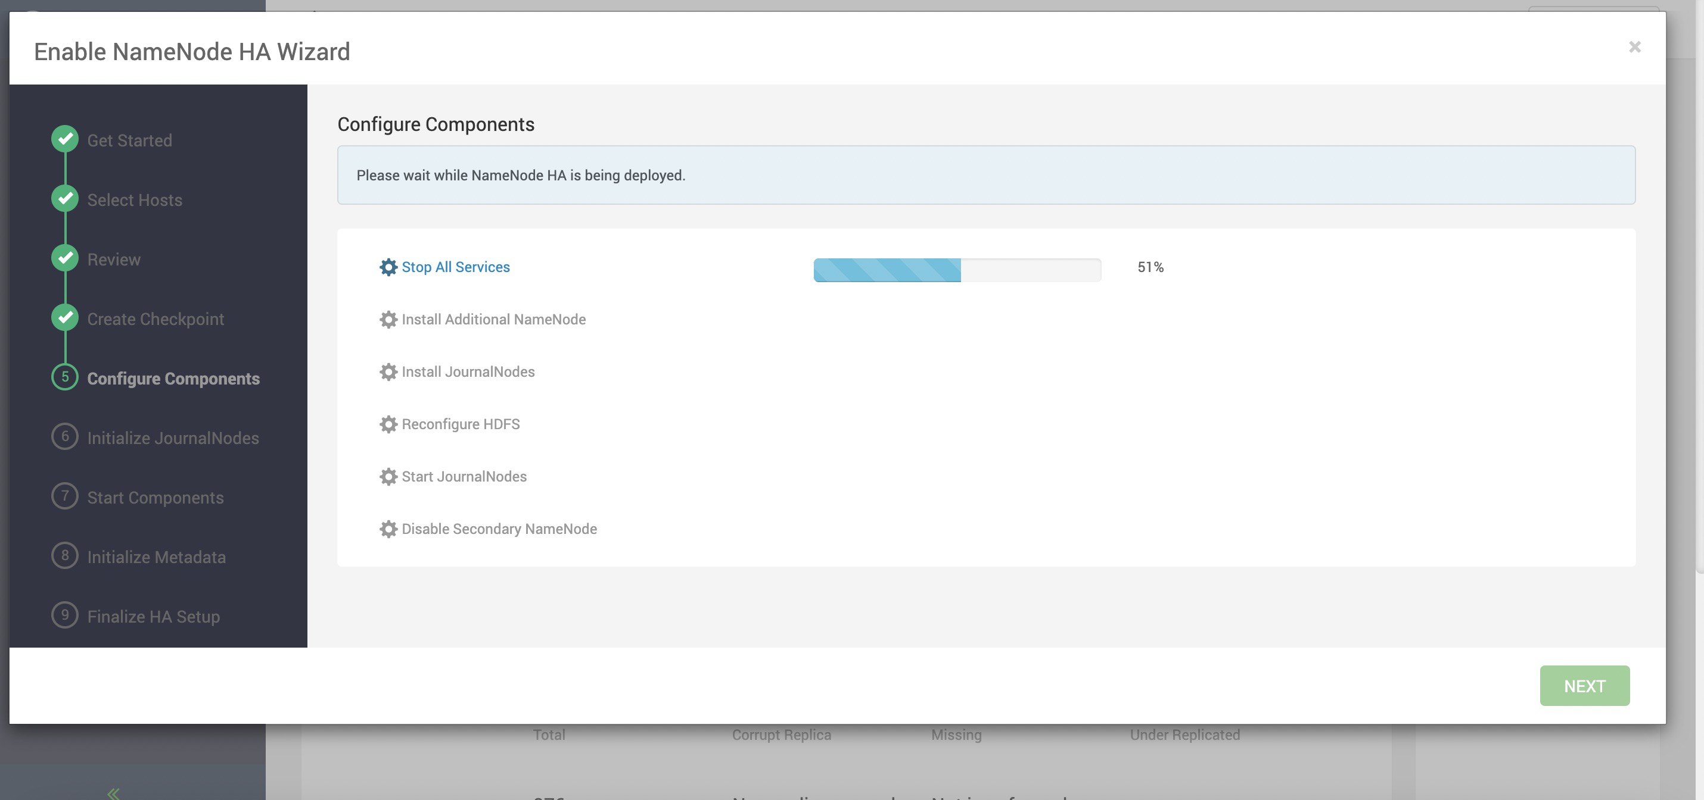Click the 'Please wait while NameNode HA' message

(x=521, y=175)
